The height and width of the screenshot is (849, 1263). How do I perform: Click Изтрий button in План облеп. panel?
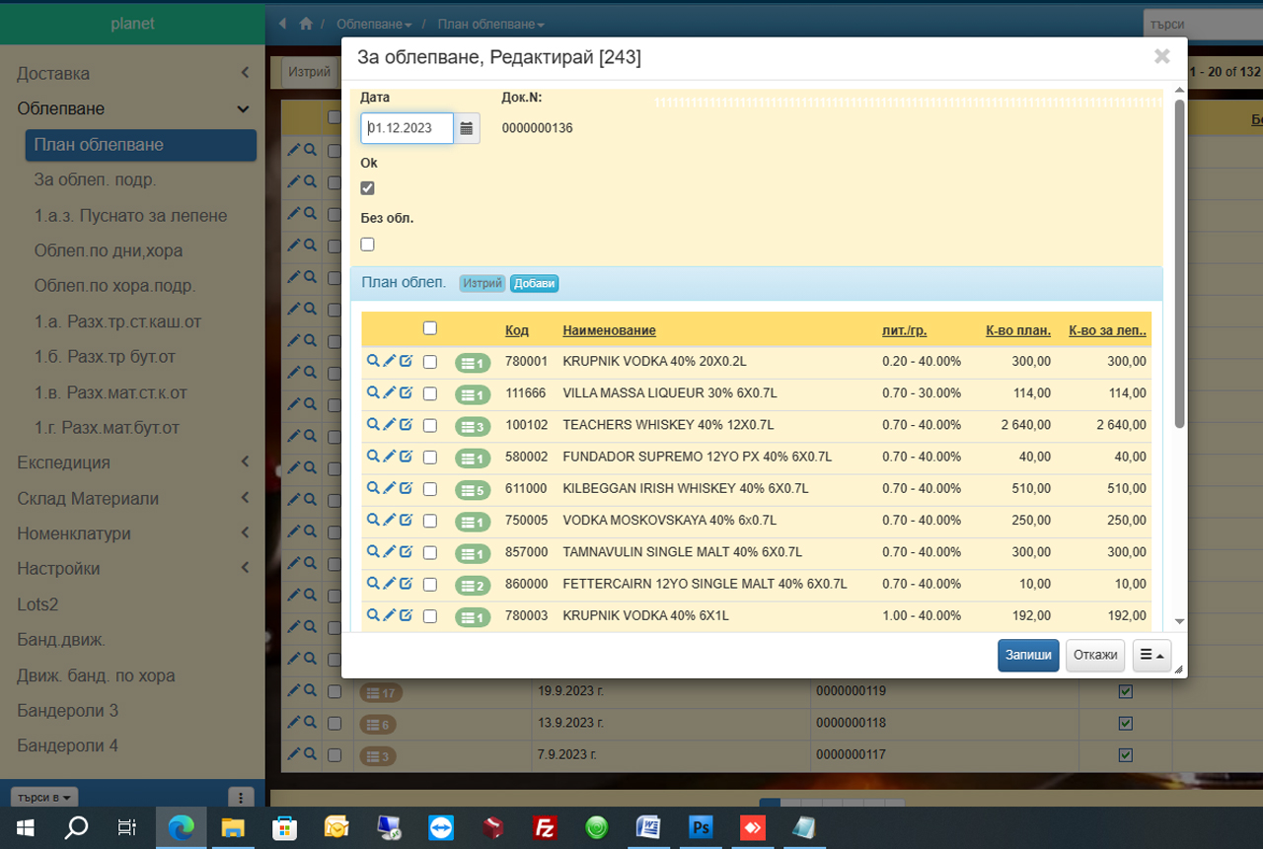483,283
